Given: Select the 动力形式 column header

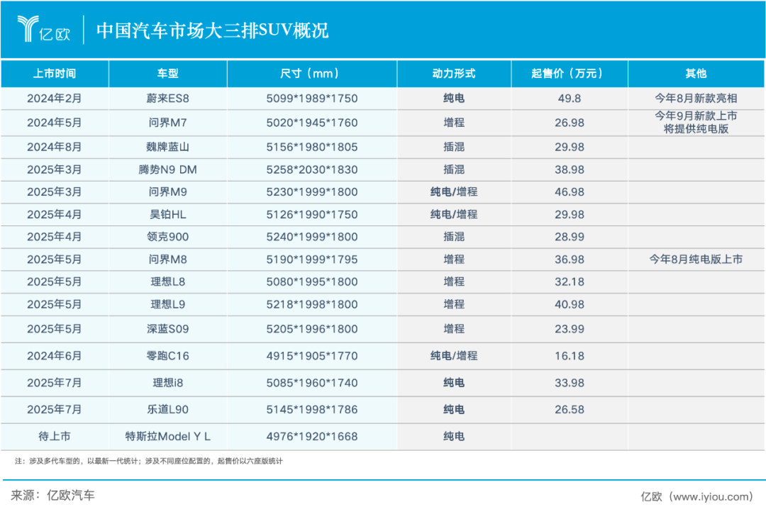Looking at the screenshot, I should 454,74.
